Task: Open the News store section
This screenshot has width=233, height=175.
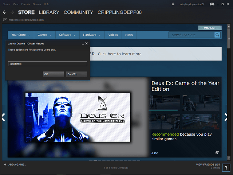Action: point(129,35)
